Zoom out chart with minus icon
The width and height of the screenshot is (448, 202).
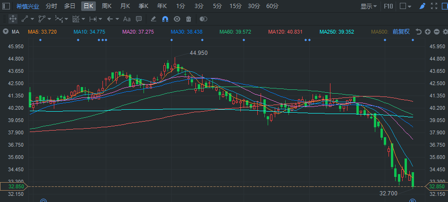(x=437, y=32)
